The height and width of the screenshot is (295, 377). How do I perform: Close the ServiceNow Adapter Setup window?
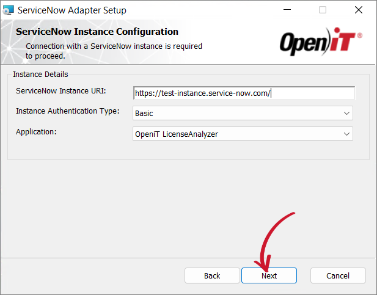(x=359, y=10)
